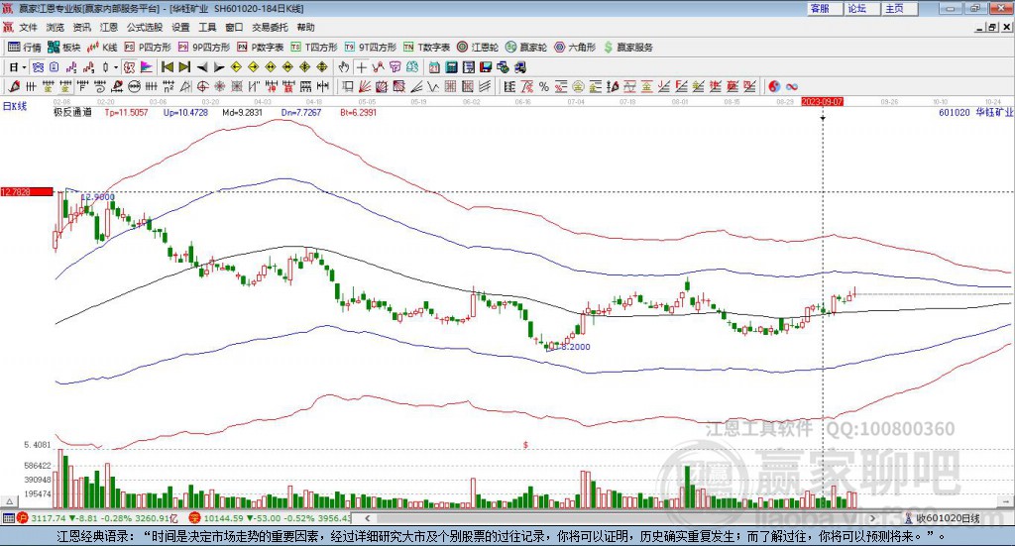Select the crosshair cursor tool
The image size is (1015, 546).
tap(362, 67)
